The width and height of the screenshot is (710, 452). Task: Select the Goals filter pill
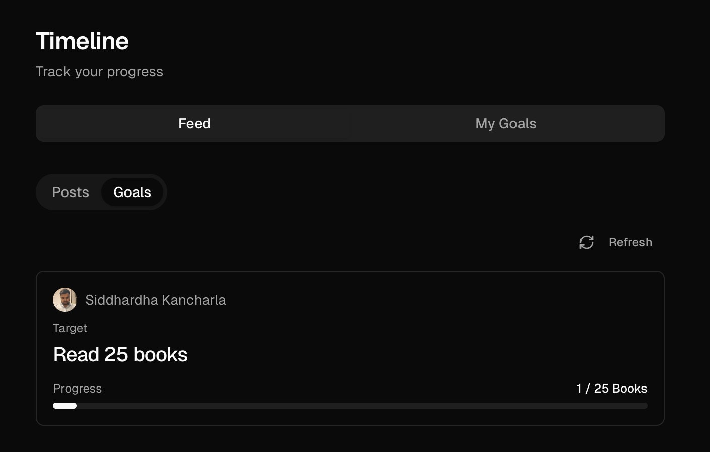tap(132, 192)
